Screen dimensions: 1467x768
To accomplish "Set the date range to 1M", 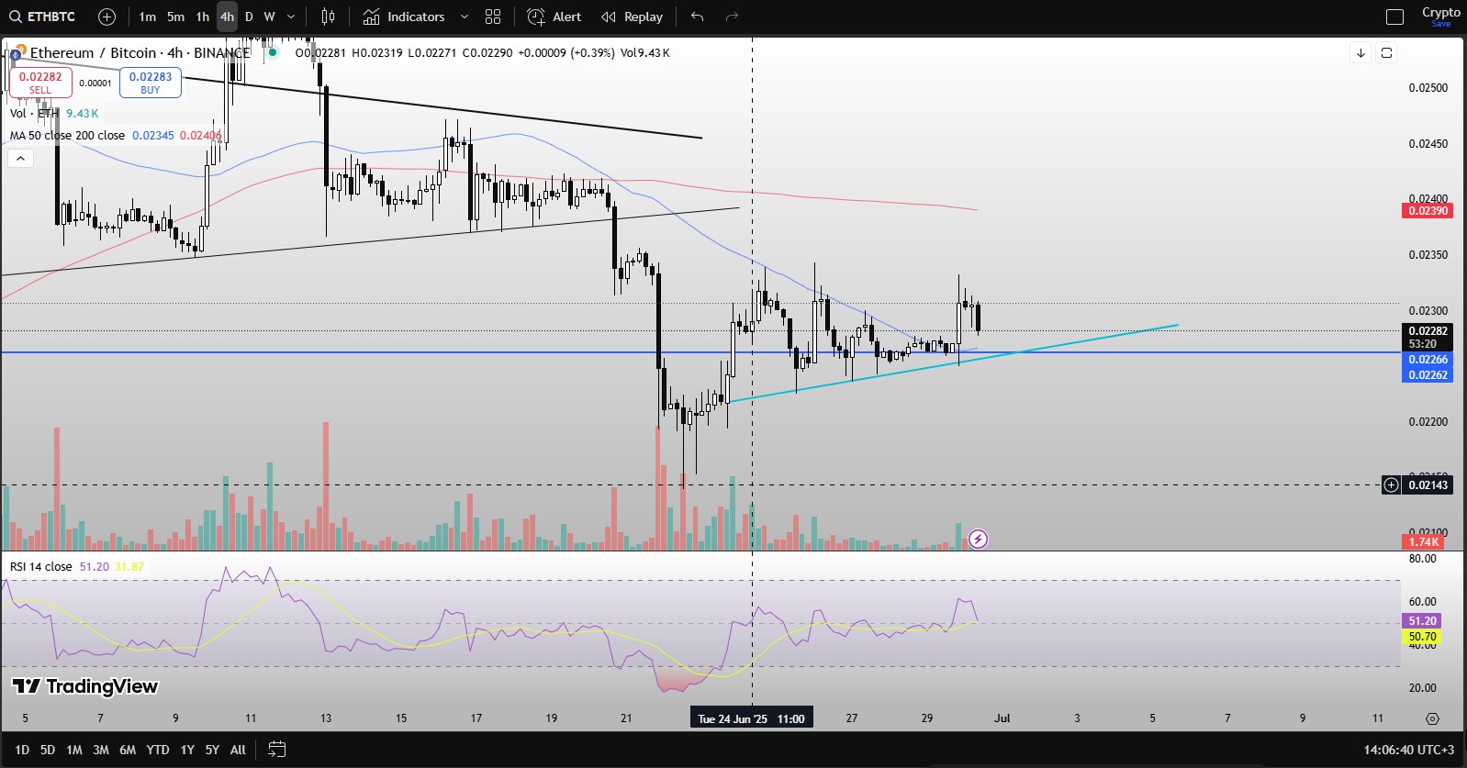I will pyautogui.click(x=74, y=750).
